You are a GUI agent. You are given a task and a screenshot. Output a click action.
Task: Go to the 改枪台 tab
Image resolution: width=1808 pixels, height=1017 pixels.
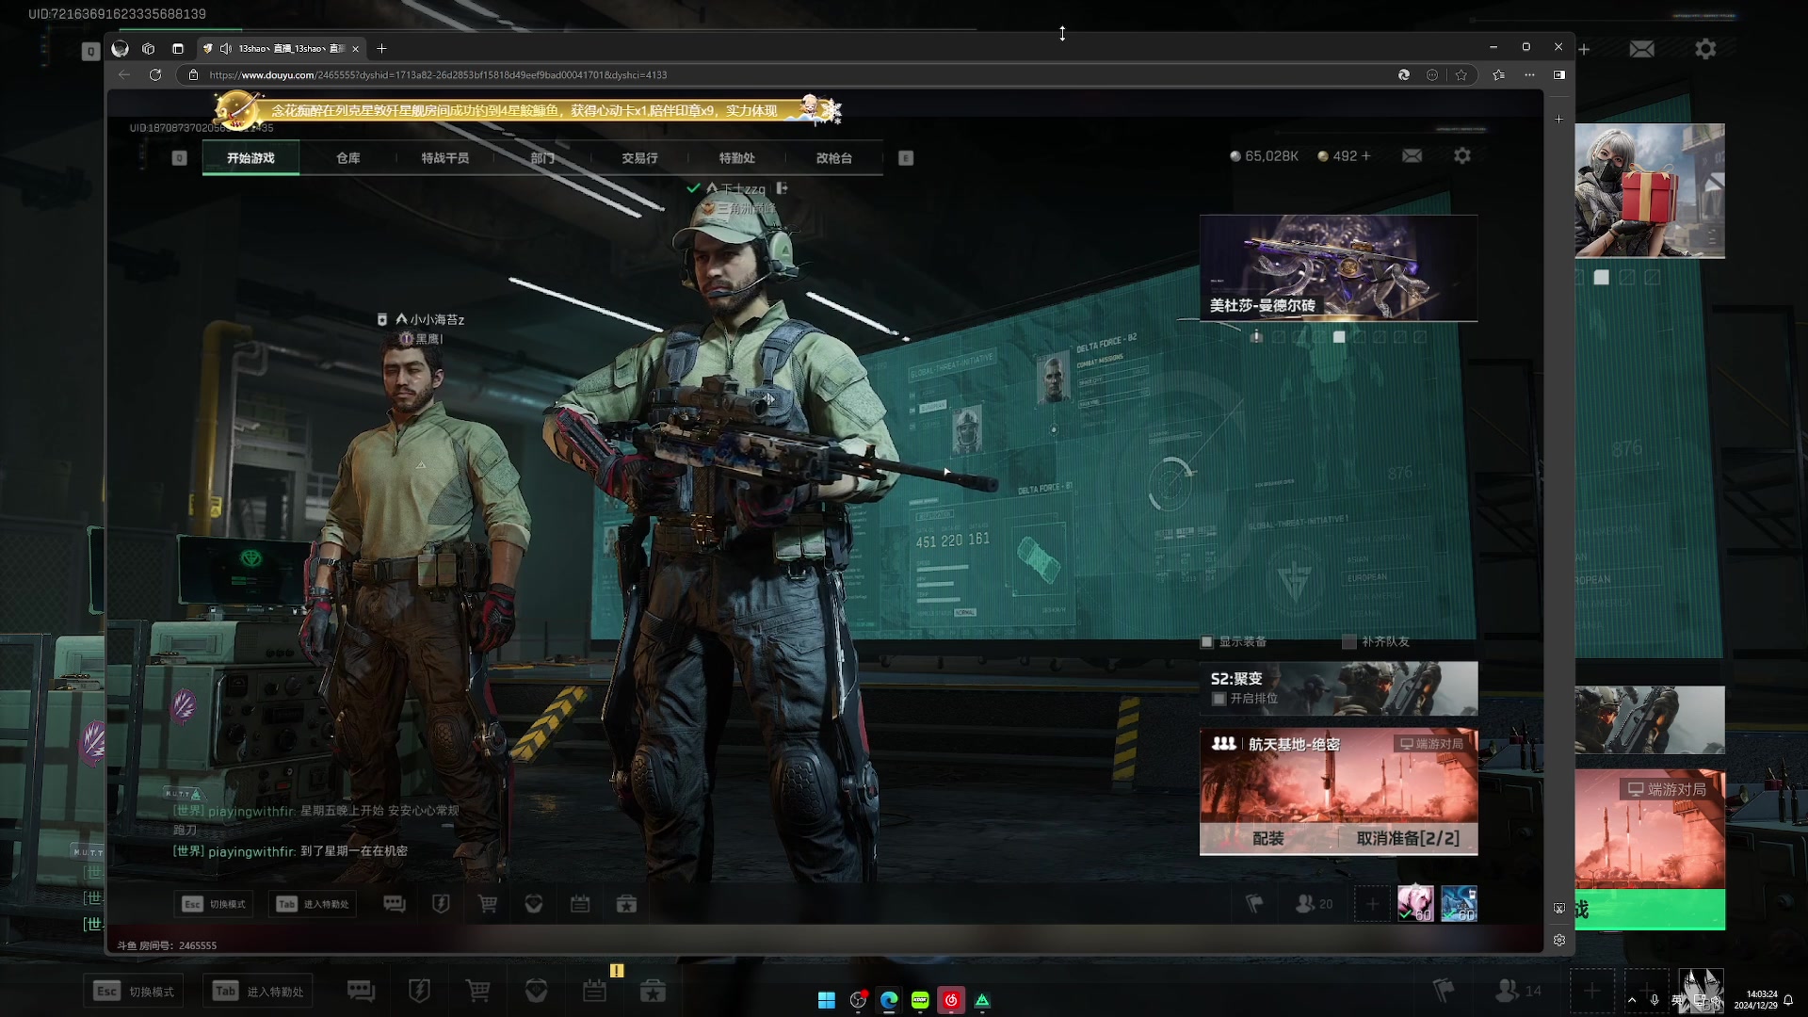pyautogui.click(x=834, y=157)
